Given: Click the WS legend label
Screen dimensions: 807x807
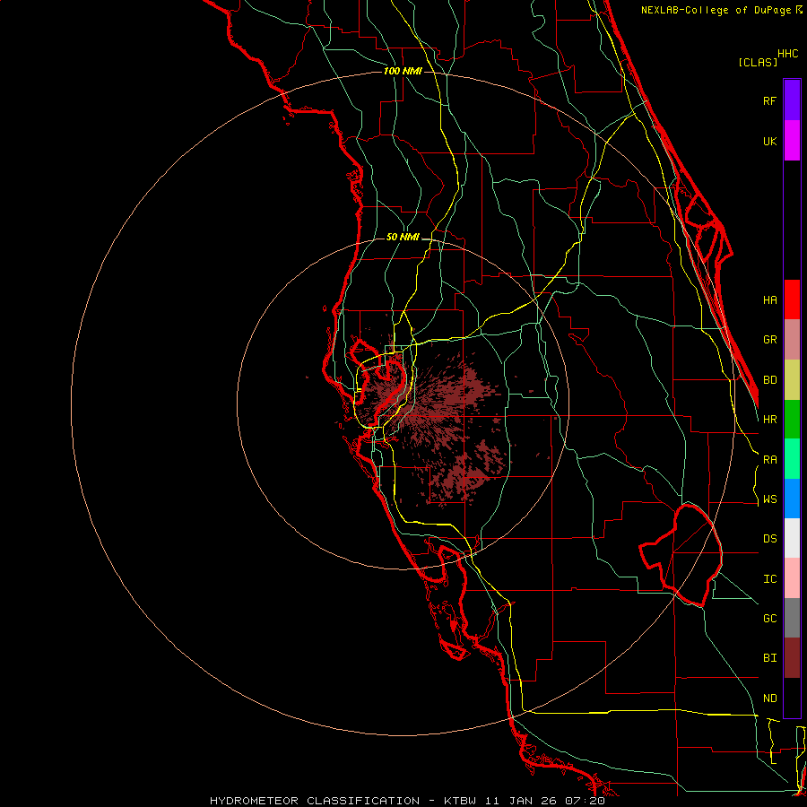Looking at the screenshot, I should [x=769, y=499].
